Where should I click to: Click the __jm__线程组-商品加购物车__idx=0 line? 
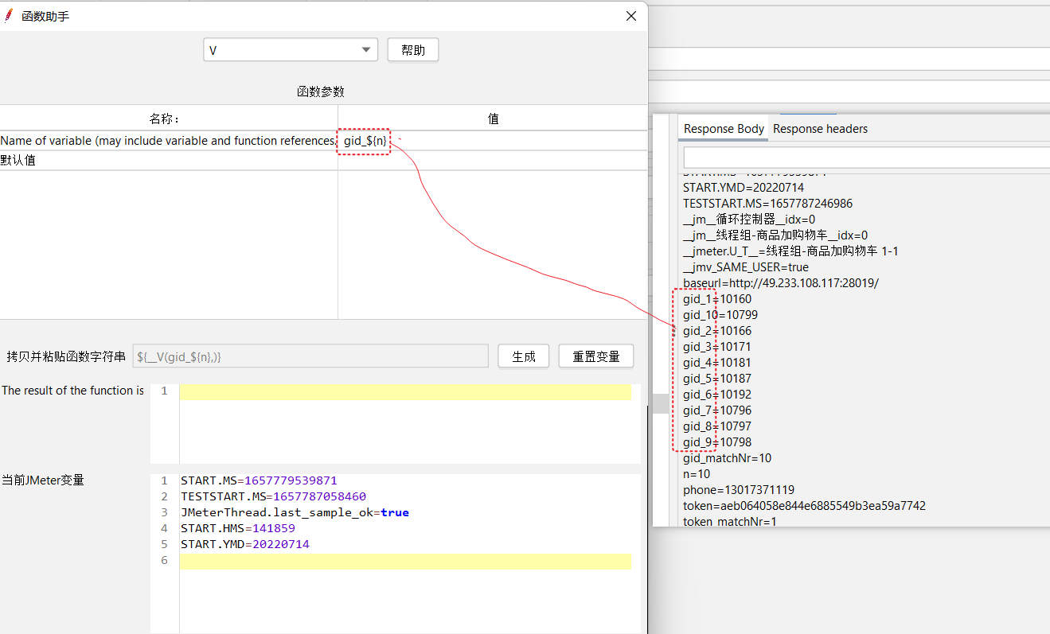pyautogui.click(x=775, y=235)
